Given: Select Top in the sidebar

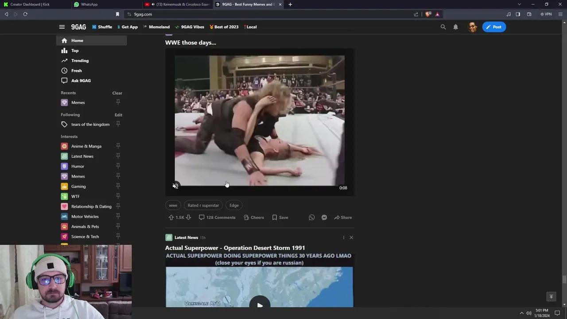Looking at the screenshot, I should (x=91, y=51).
